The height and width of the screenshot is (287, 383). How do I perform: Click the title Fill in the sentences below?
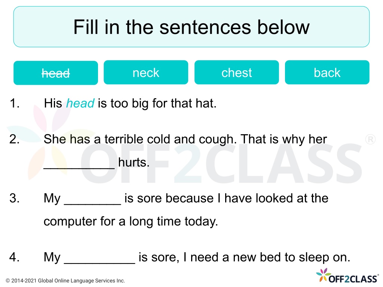click(x=191, y=27)
